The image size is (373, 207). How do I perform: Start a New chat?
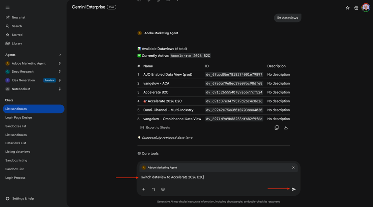(16, 17)
